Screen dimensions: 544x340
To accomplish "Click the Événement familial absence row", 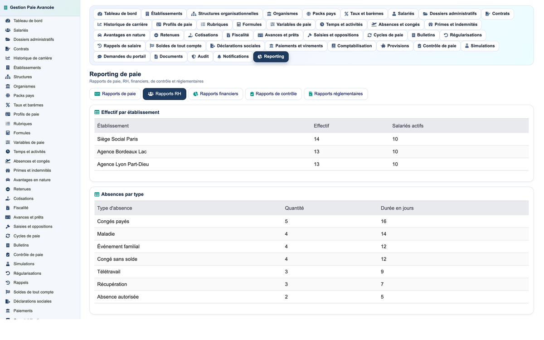I will click(311, 247).
